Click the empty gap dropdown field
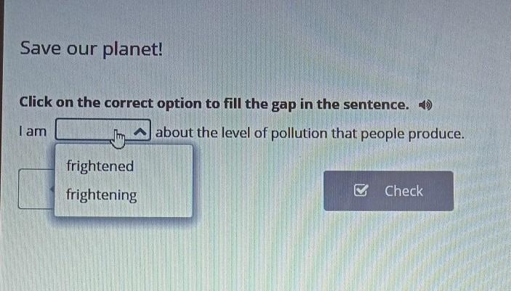This screenshot has width=511, height=291. [x=103, y=130]
